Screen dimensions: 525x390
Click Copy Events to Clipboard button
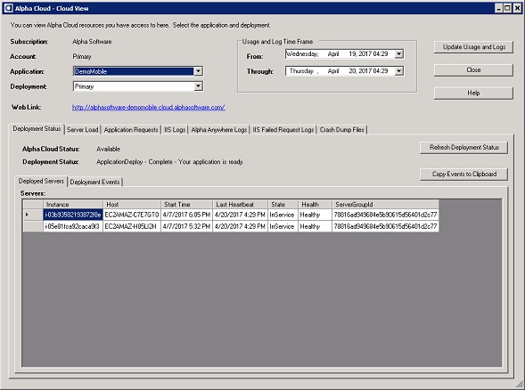(464, 174)
